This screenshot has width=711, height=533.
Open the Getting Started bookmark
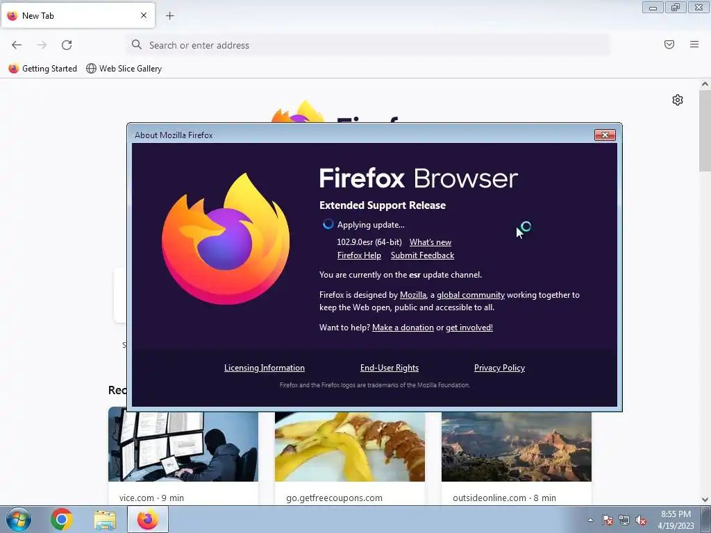[x=43, y=69]
